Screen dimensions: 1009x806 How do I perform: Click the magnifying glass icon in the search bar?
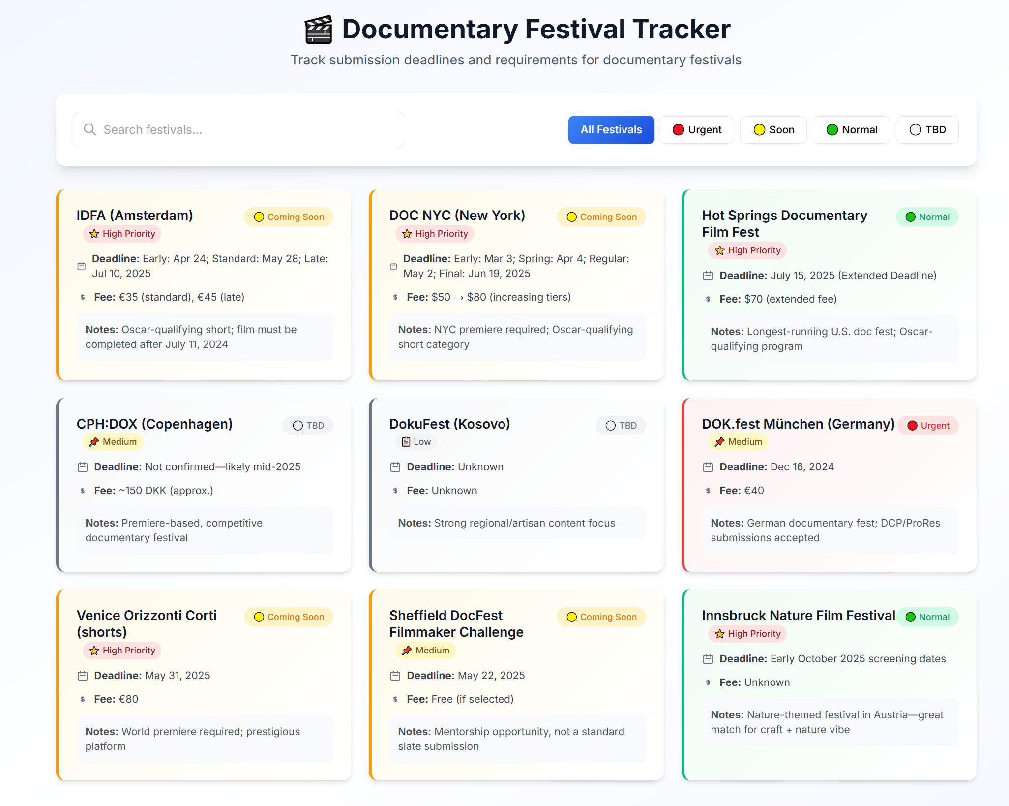(90, 129)
